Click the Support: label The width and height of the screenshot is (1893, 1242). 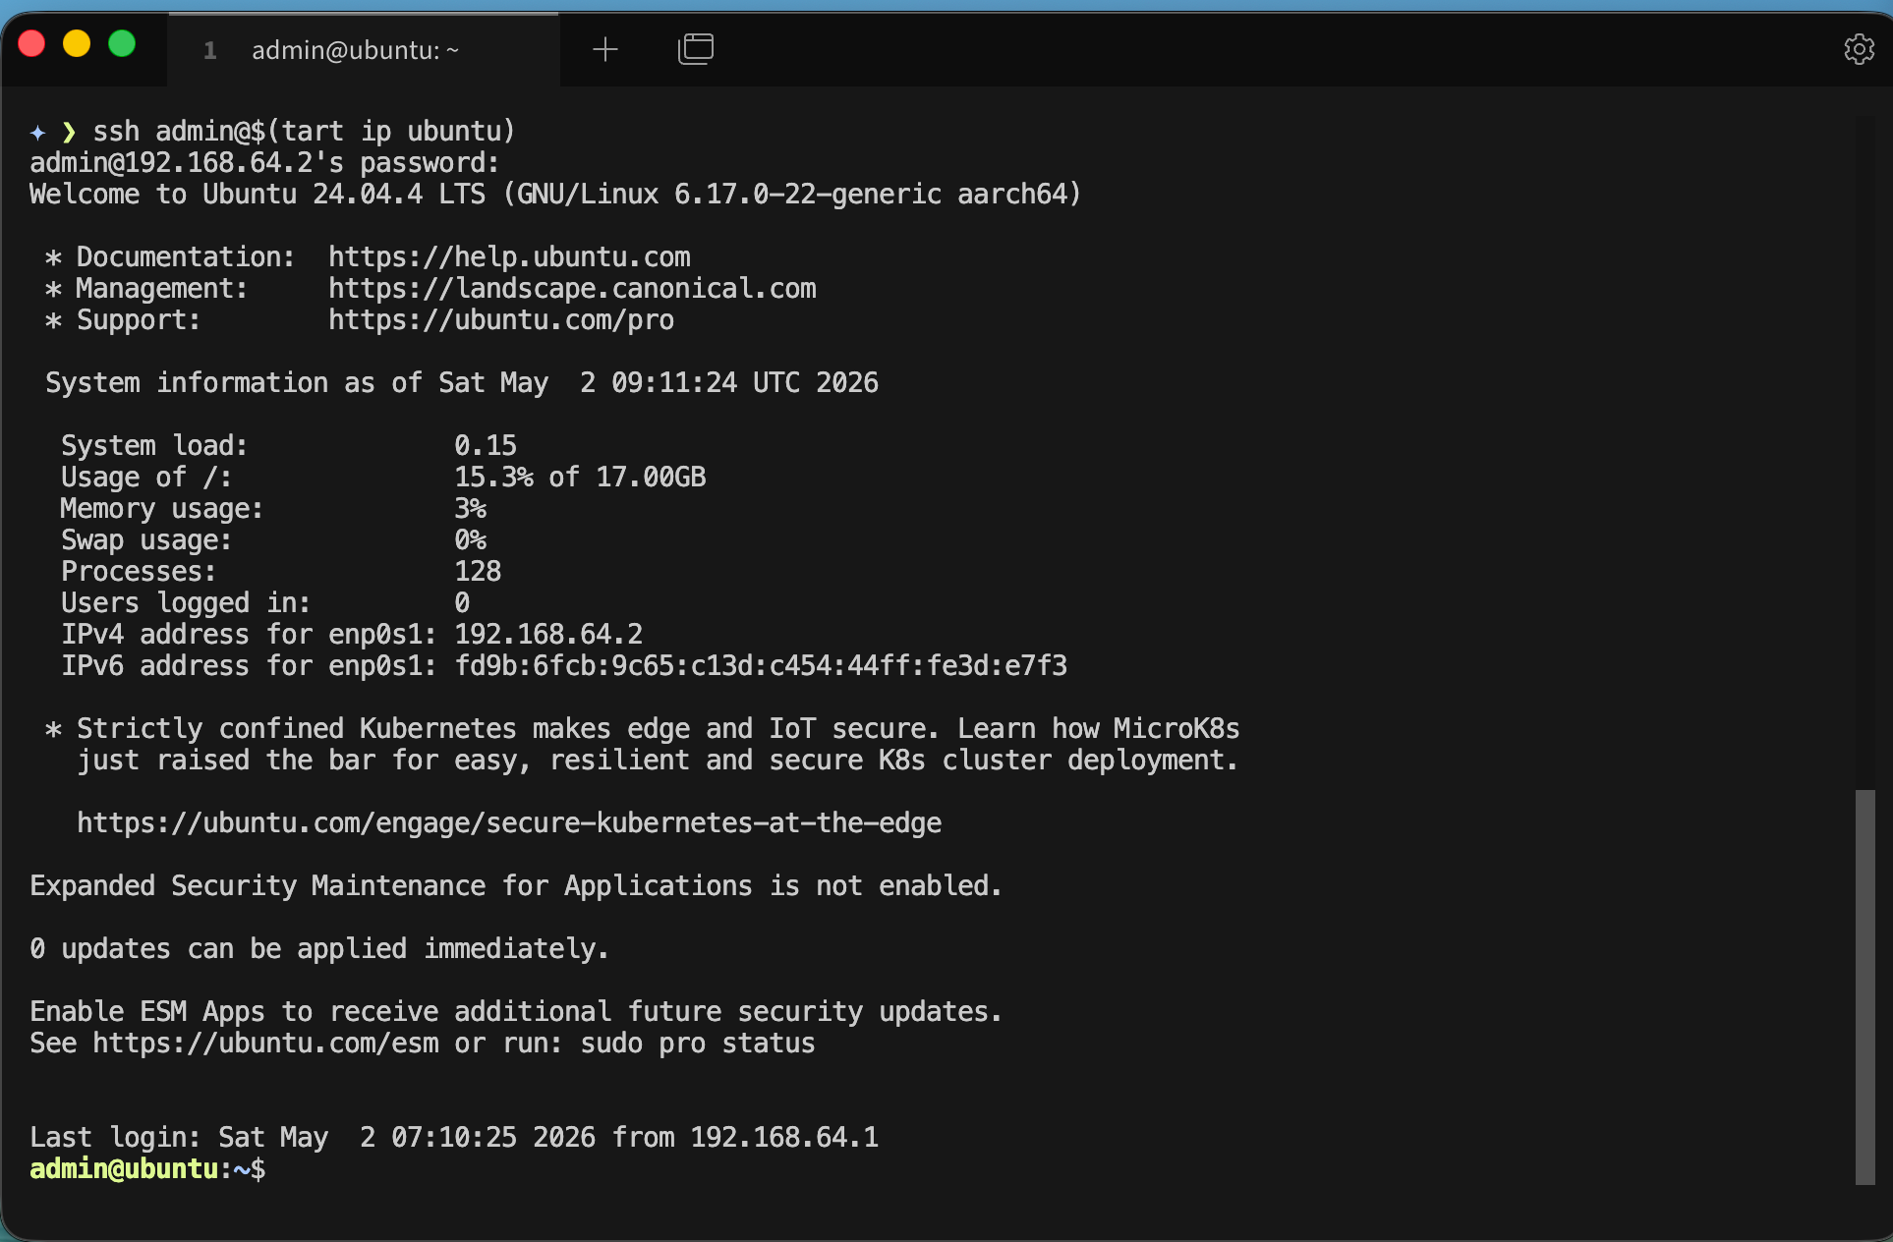click(x=139, y=320)
